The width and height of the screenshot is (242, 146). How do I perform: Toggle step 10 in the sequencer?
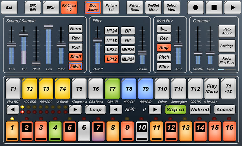tap(142, 131)
